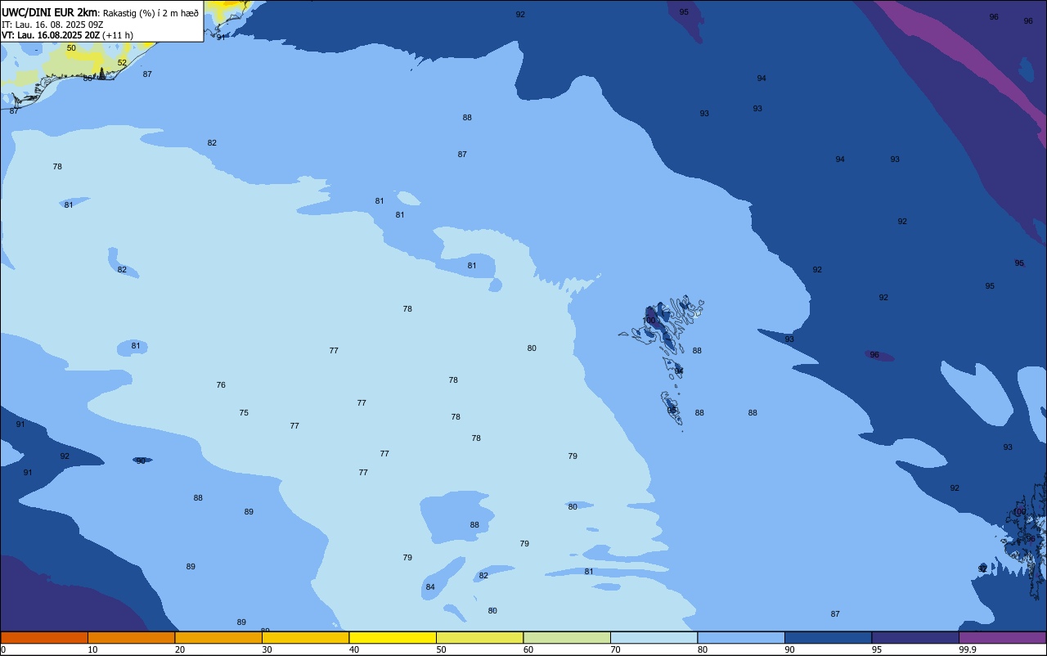Viewport: 1047px width, 656px height.
Task: Click the pale yellow 50–60 legend swatch
Action: coord(479,637)
